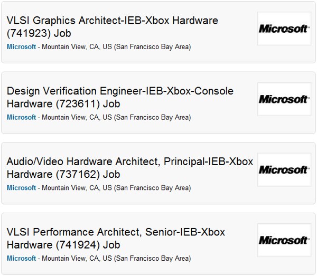Viewport: 317px width, 276px height.
Task: Click Microsoft company link under job 741924
Action: tap(22, 259)
